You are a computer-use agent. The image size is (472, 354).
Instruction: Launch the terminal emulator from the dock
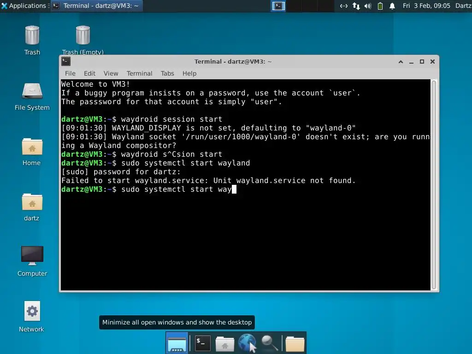coord(202,343)
